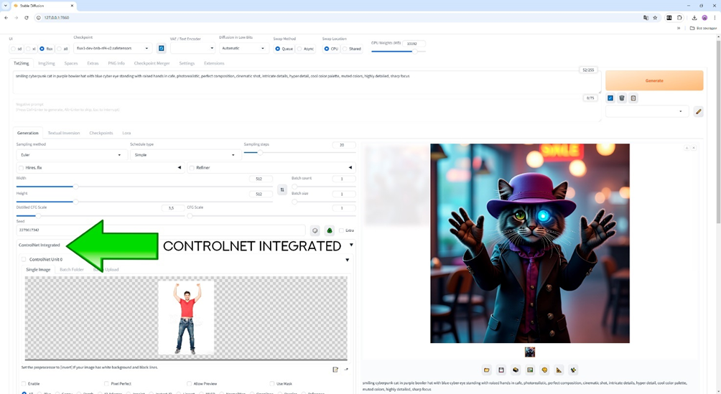721x394 pixels.
Task: Click the save image icon below preview
Action: 501,370
